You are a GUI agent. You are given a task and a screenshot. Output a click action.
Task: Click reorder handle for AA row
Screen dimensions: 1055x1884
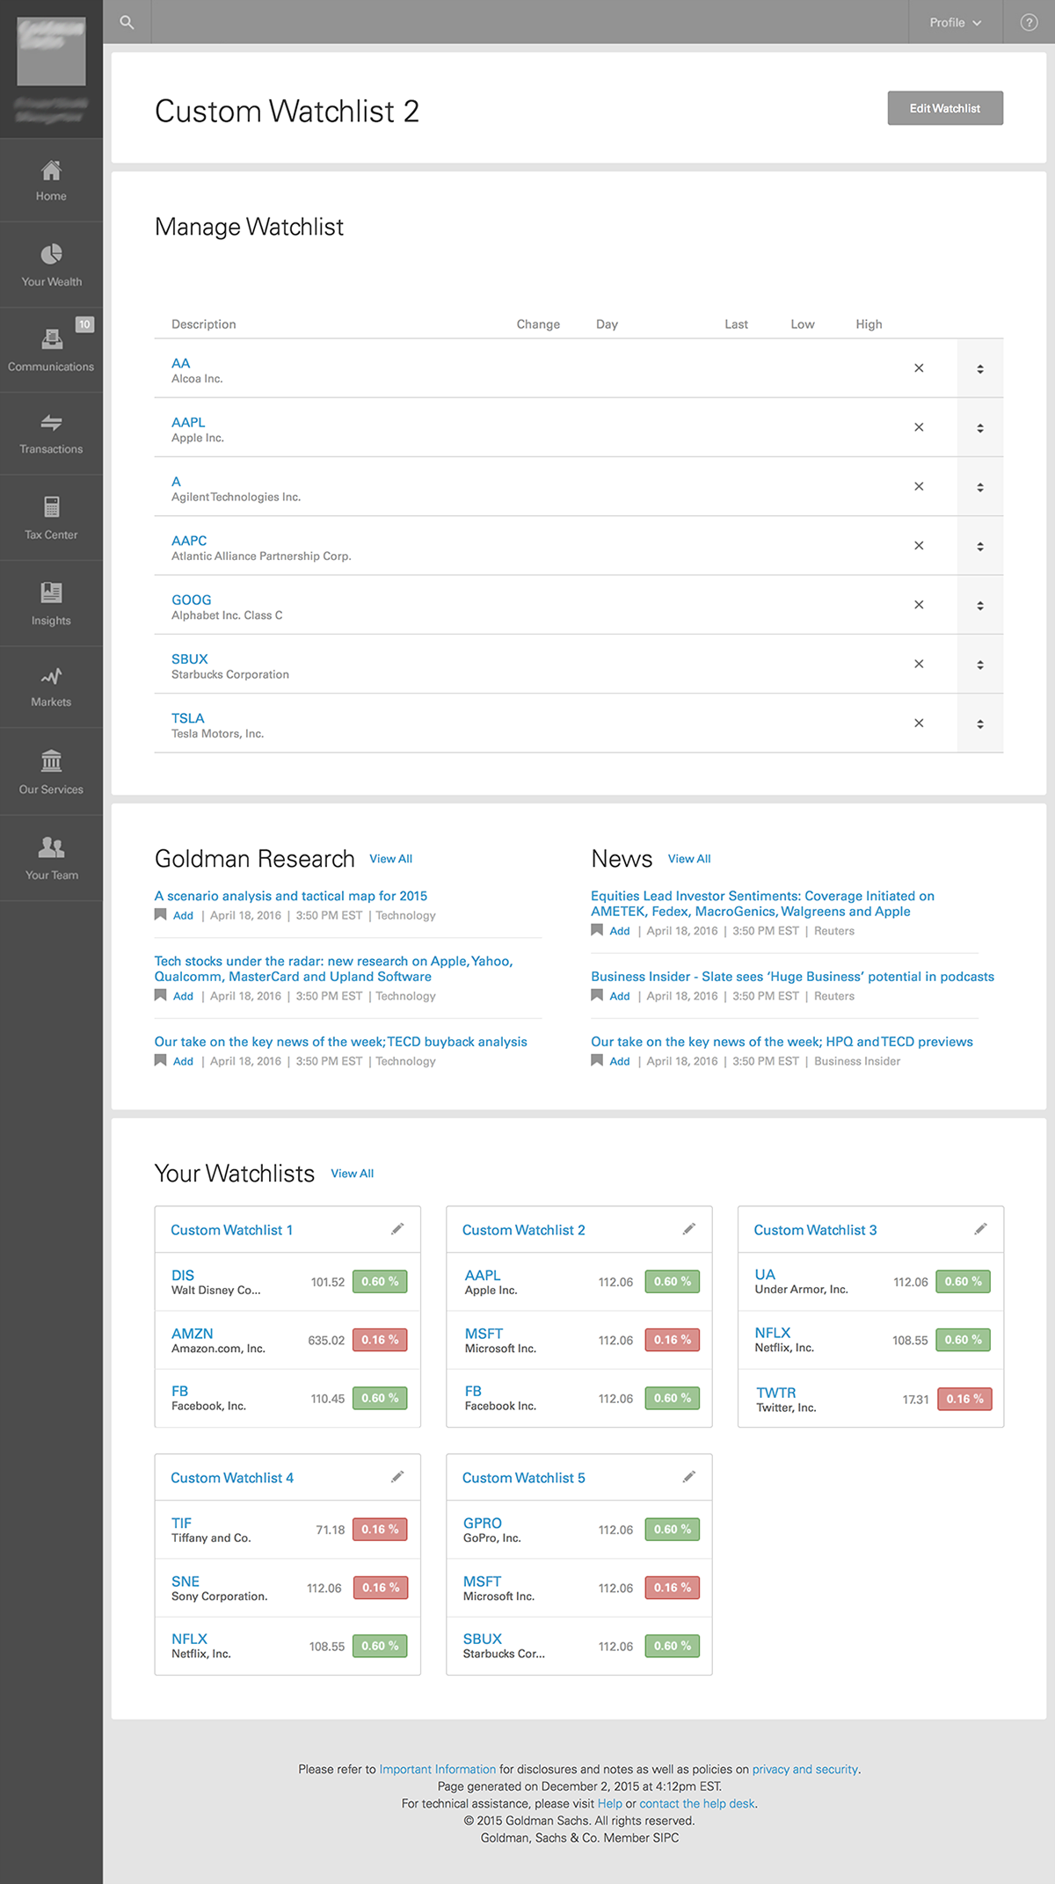click(980, 369)
